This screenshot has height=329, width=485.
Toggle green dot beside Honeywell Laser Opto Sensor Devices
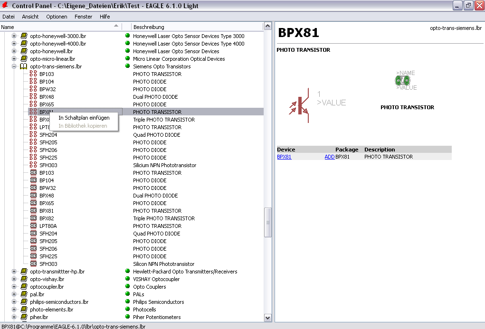[x=127, y=51]
